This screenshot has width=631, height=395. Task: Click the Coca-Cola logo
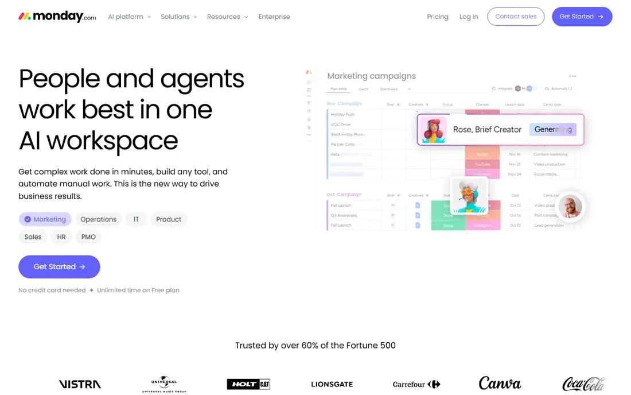[584, 384]
